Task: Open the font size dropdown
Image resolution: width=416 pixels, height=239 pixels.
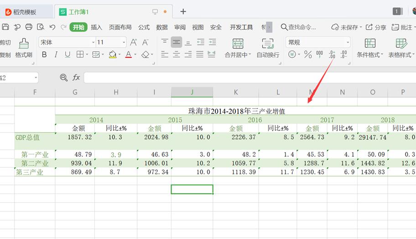Action: (124, 42)
